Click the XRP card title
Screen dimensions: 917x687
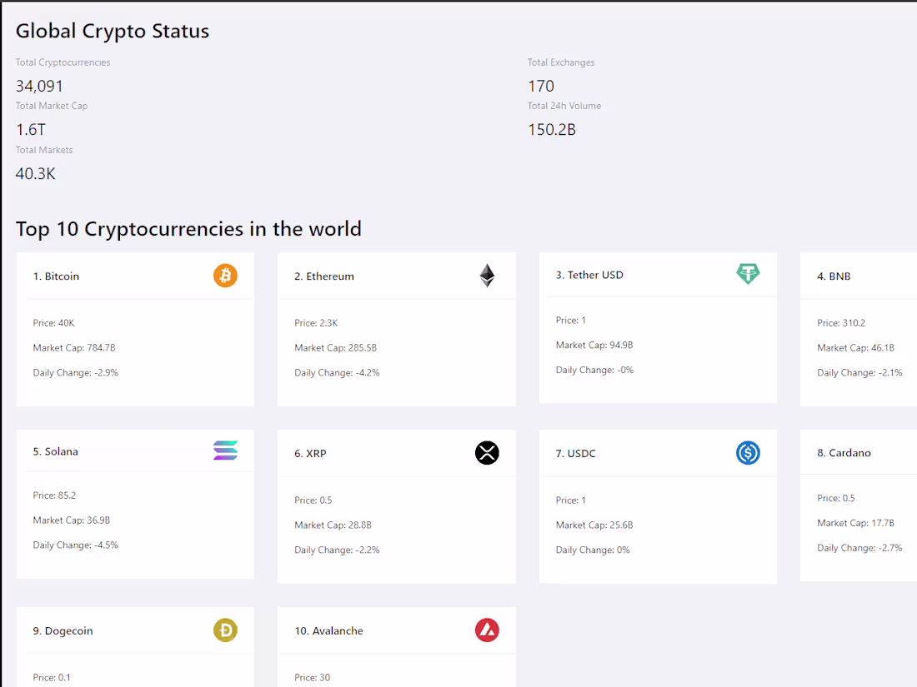click(310, 453)
